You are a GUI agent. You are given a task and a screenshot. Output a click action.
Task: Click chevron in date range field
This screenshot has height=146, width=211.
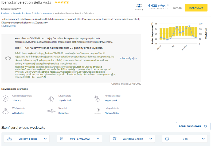pyautogui.click(x=98, y=139)
